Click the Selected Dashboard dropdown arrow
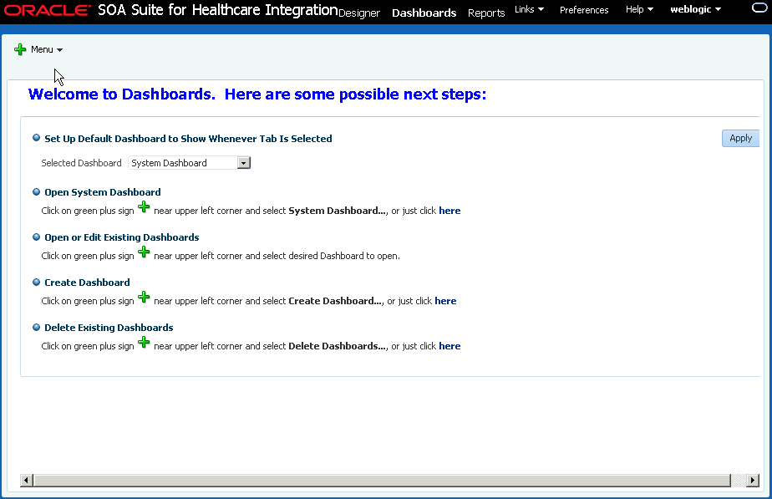 point(244,163)
